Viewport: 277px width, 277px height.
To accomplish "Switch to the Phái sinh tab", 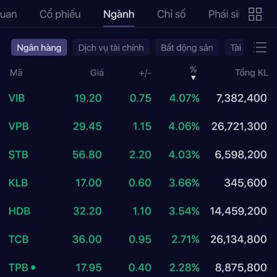I will click(224, 14).
